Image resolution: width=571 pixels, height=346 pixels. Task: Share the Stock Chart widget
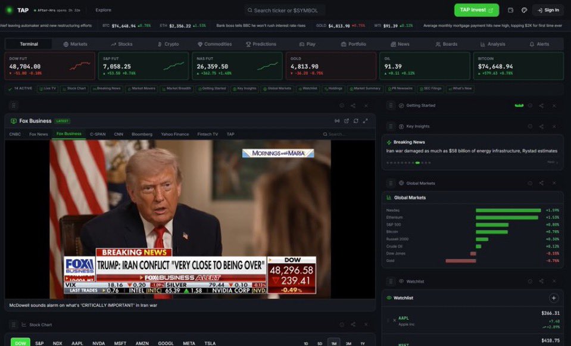coord(353,325)
